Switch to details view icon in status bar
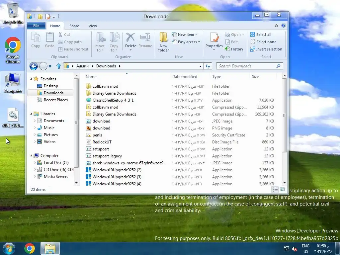 point(275,190)
